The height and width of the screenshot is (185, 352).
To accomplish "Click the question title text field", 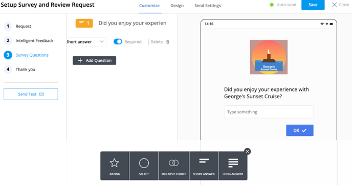I will pyautogui.click(x=133, y=23).
